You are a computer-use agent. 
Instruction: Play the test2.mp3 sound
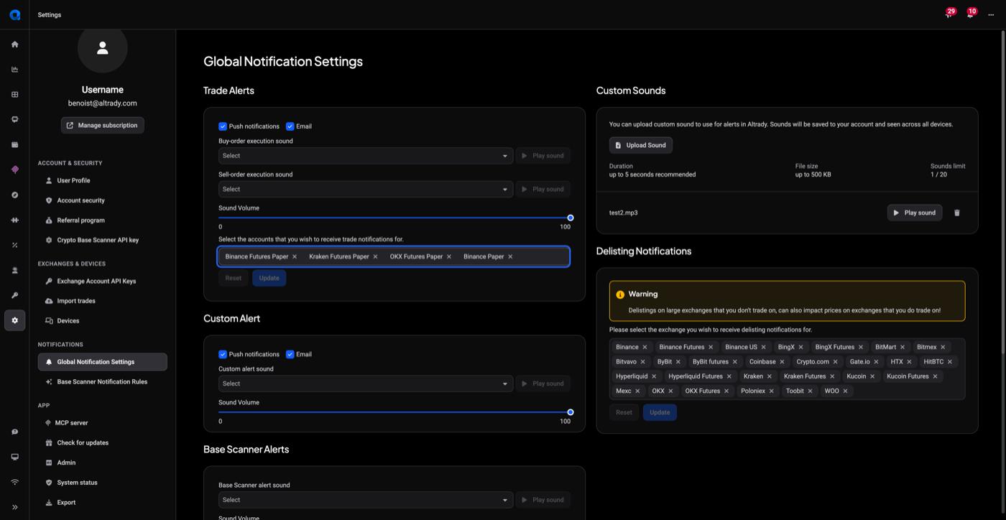pyautogui.click(x=915, y=213)
